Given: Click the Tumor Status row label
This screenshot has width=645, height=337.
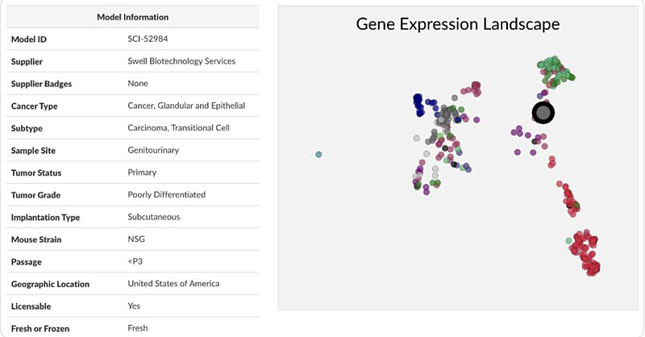Looking at the screenshot, I should pyautogui.click(x=36, y=173).
